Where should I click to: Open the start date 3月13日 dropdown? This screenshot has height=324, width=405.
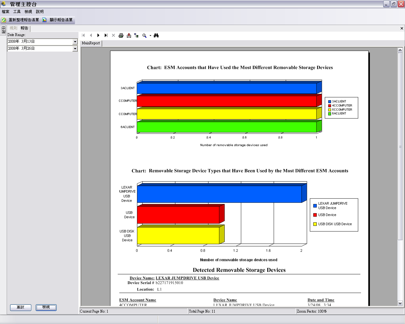point(75,42)
